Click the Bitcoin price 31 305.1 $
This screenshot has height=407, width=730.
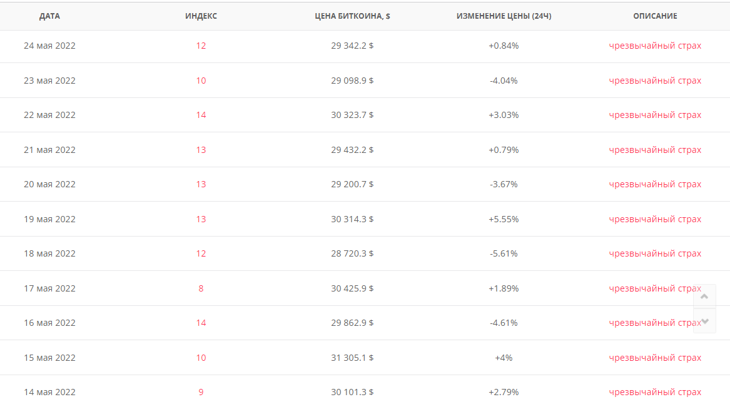click(352, 358)
